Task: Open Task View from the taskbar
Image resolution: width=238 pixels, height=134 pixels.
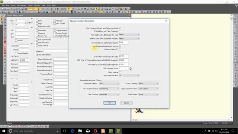Action: pos(64,131)
